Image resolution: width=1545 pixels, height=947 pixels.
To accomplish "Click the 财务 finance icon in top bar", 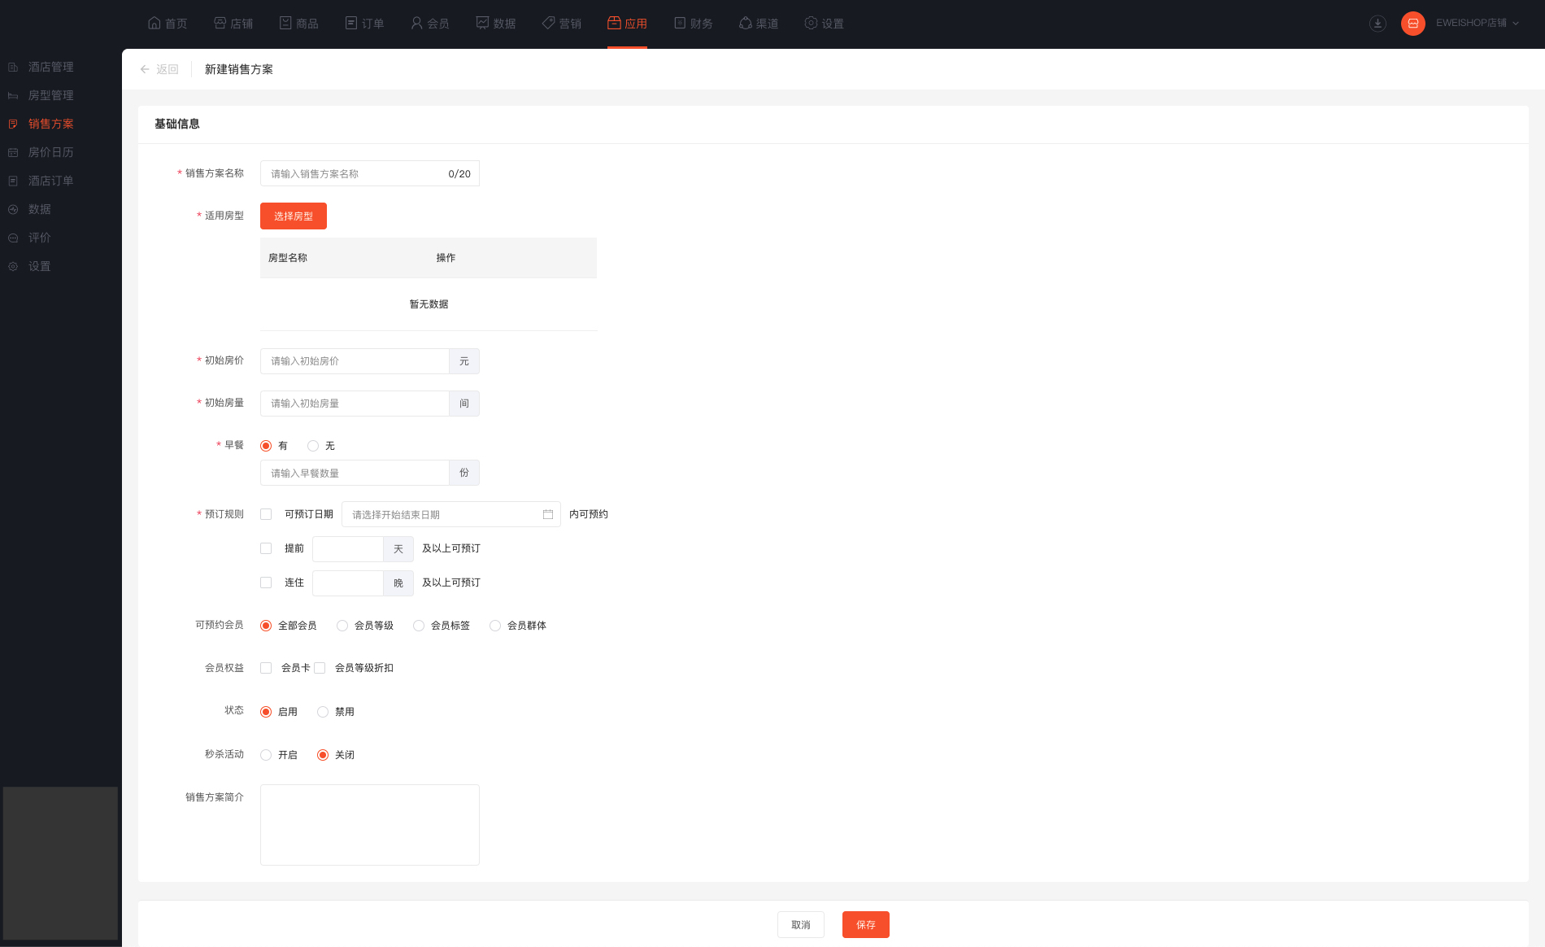I will pos(680,23).
